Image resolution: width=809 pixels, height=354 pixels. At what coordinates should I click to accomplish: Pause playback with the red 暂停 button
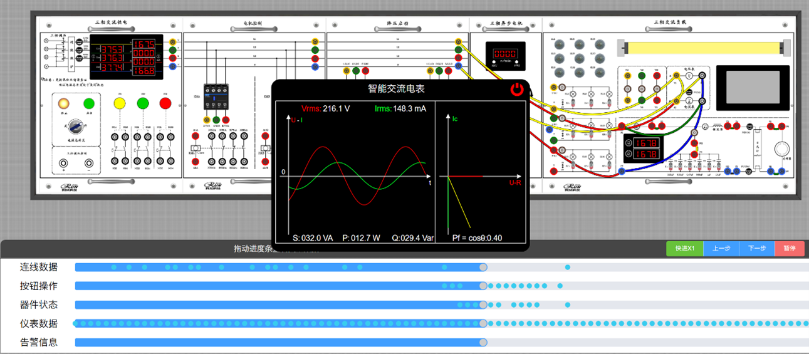tap(789, 249)
